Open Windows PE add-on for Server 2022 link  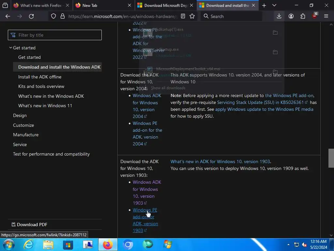click(148, 43)
